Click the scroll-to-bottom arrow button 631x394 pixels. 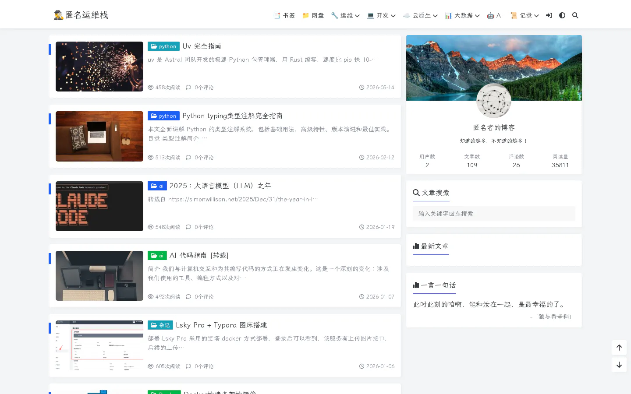point(619,365)
